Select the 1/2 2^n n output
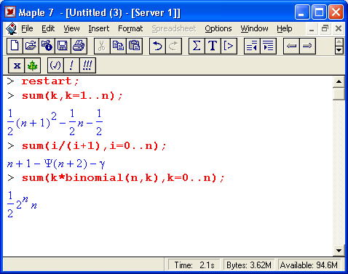 22,205
